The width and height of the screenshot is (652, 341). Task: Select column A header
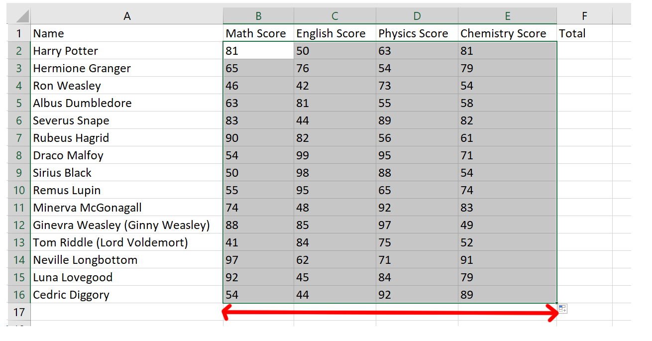point(127,16)
